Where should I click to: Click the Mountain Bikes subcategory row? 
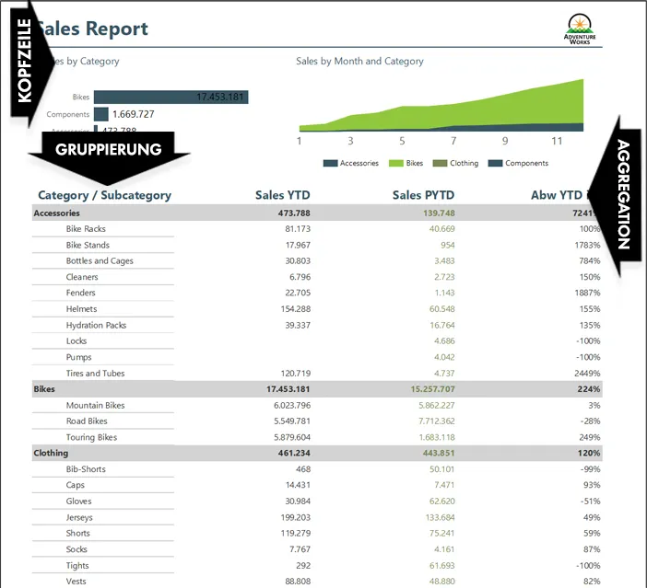tap(317, 406)
